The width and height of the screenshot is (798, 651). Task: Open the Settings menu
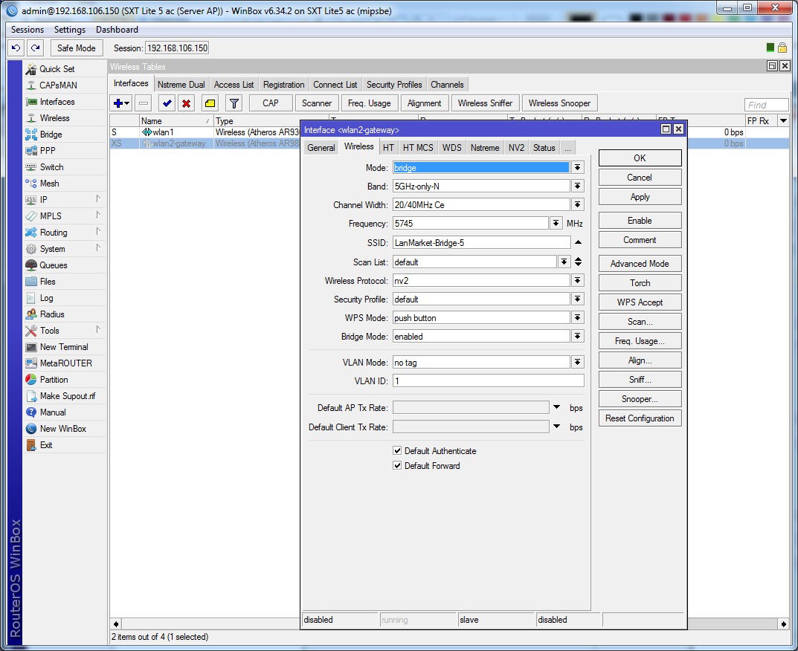70,30
